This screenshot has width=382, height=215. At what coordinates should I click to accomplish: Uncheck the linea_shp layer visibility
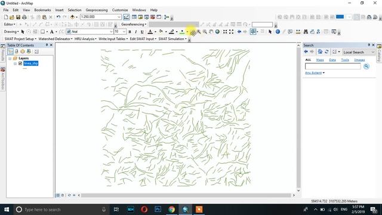[20, 63]
